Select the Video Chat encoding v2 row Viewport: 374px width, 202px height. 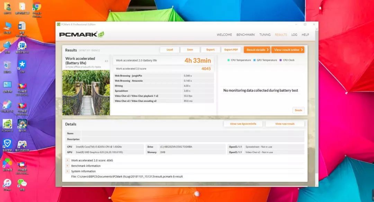point(163,101)
